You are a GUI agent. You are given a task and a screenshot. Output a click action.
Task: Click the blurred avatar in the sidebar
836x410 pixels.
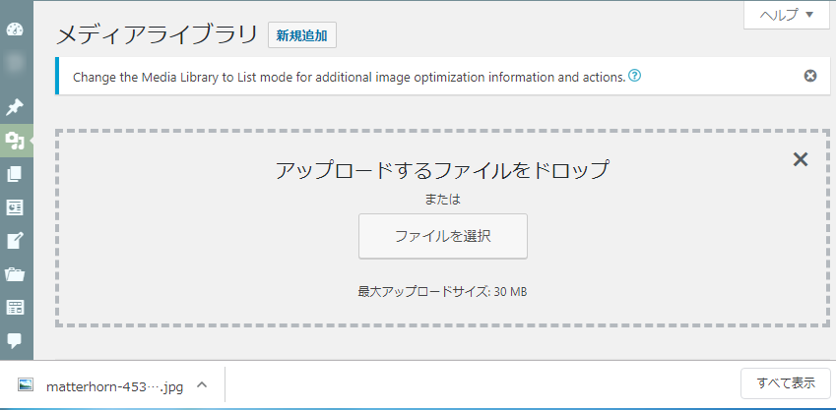15,63
